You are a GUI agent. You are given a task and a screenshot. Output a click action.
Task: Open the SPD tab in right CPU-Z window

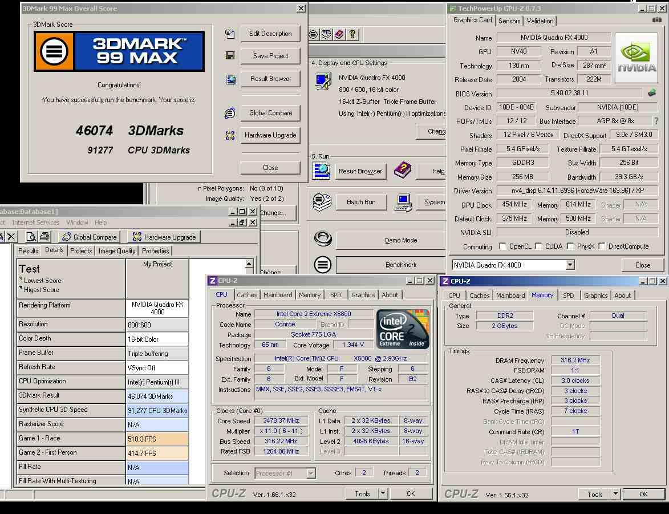tap(568, 296)
